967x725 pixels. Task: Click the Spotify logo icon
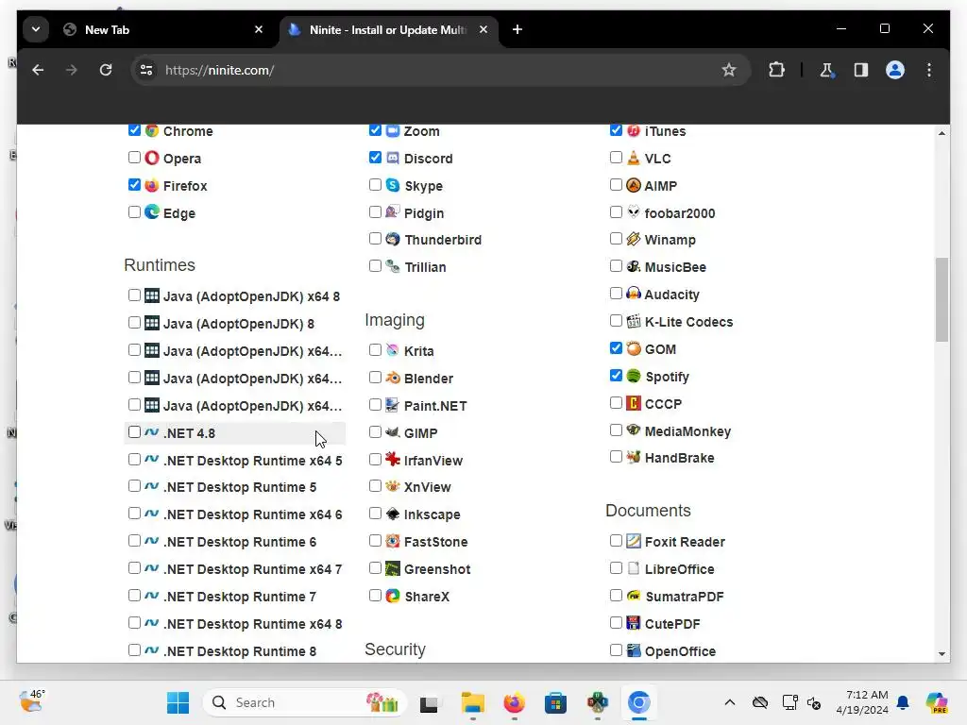pyautogui.click(x=634, y=376)
